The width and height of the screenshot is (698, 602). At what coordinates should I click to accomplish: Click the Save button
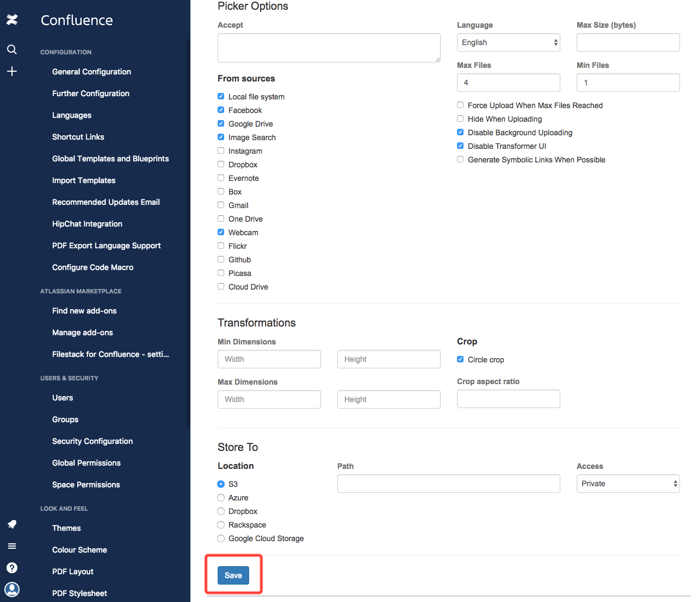pos(233,575)
